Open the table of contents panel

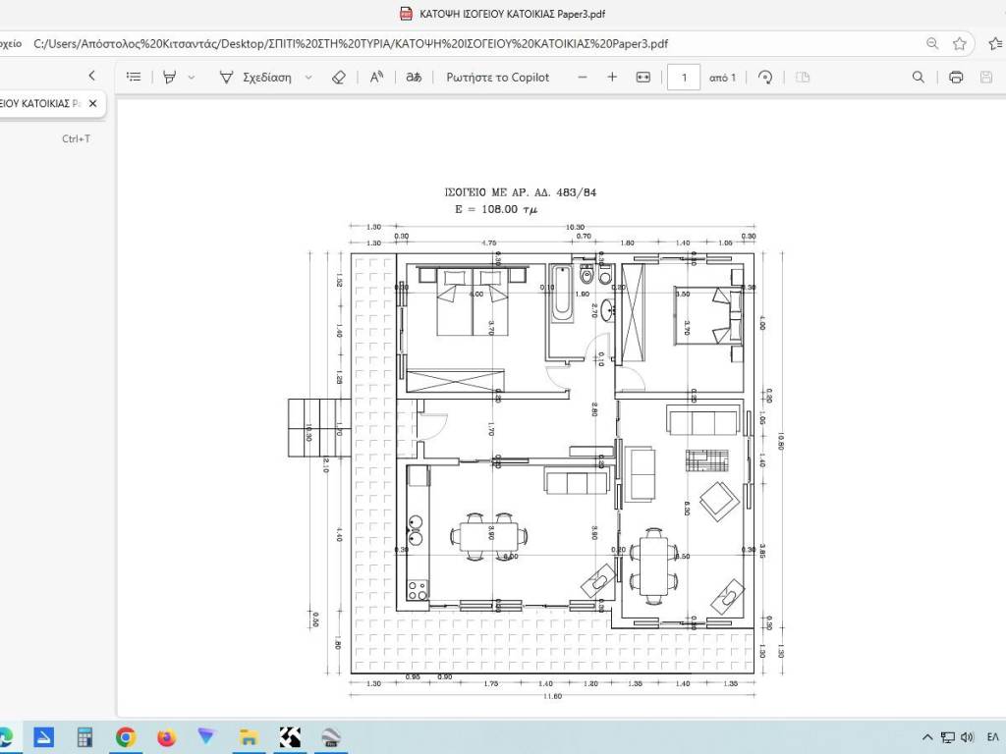pyautogui.click(x=134, y=77)
